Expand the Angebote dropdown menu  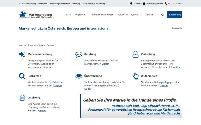coord(81,15)
